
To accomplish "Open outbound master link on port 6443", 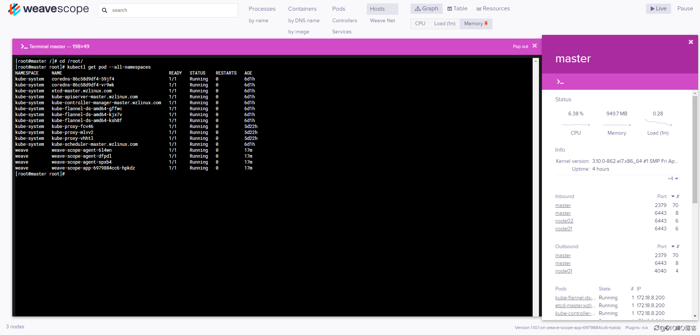I will click(563, 263).
